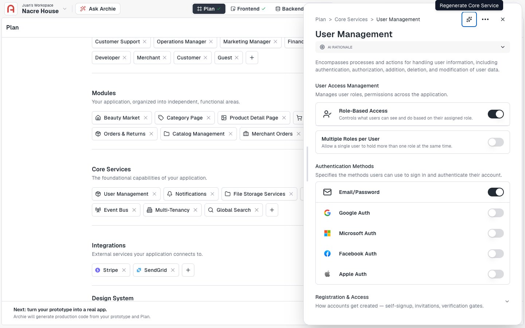Close the User Management panel

tap(503, 19)
